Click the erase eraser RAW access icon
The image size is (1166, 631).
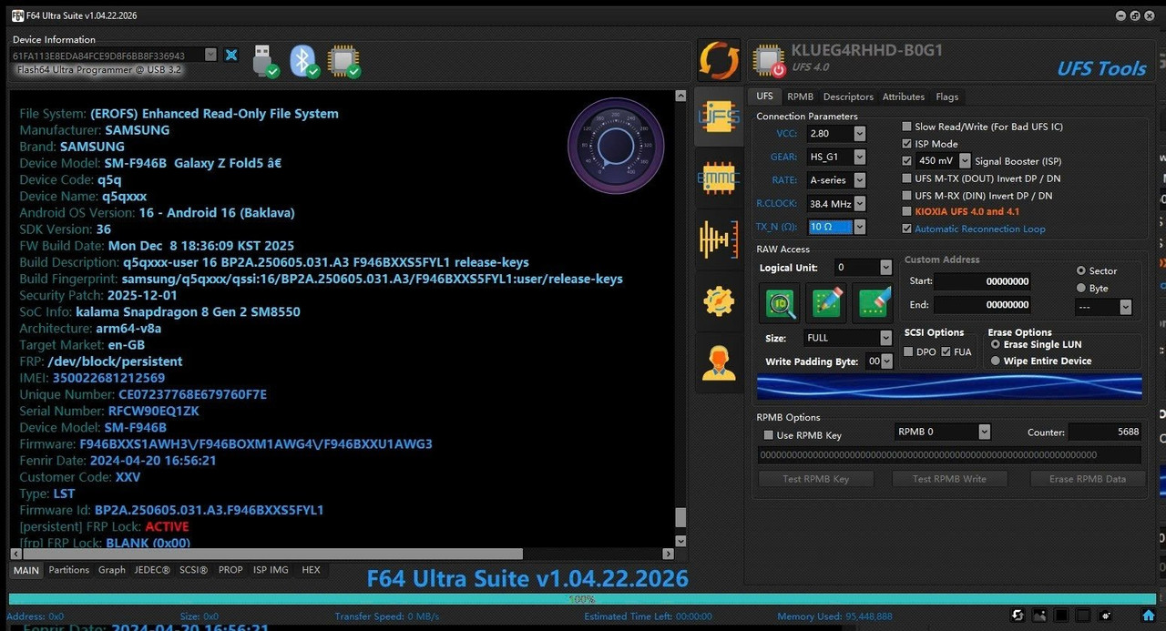tap(873, 303)
